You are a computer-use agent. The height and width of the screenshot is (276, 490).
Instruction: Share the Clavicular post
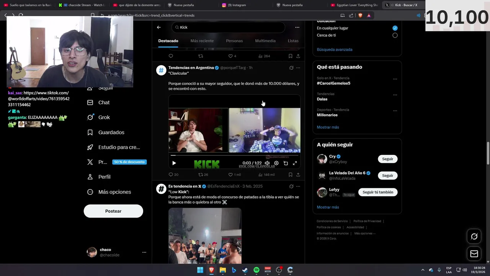(x=298, y=174)
